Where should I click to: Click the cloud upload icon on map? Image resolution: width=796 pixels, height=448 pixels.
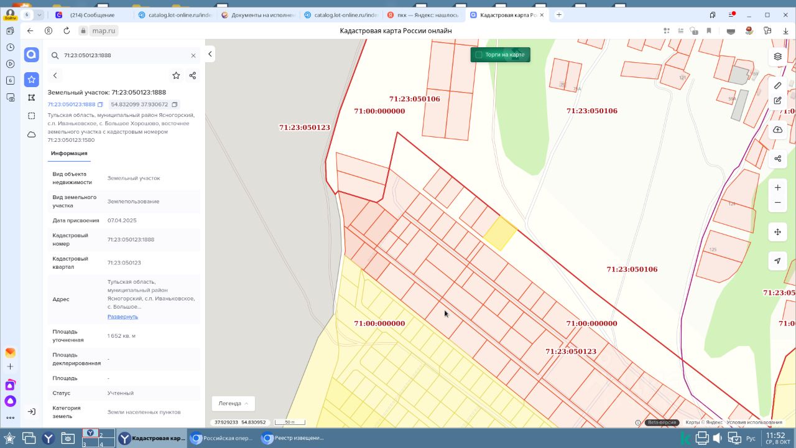777,130
